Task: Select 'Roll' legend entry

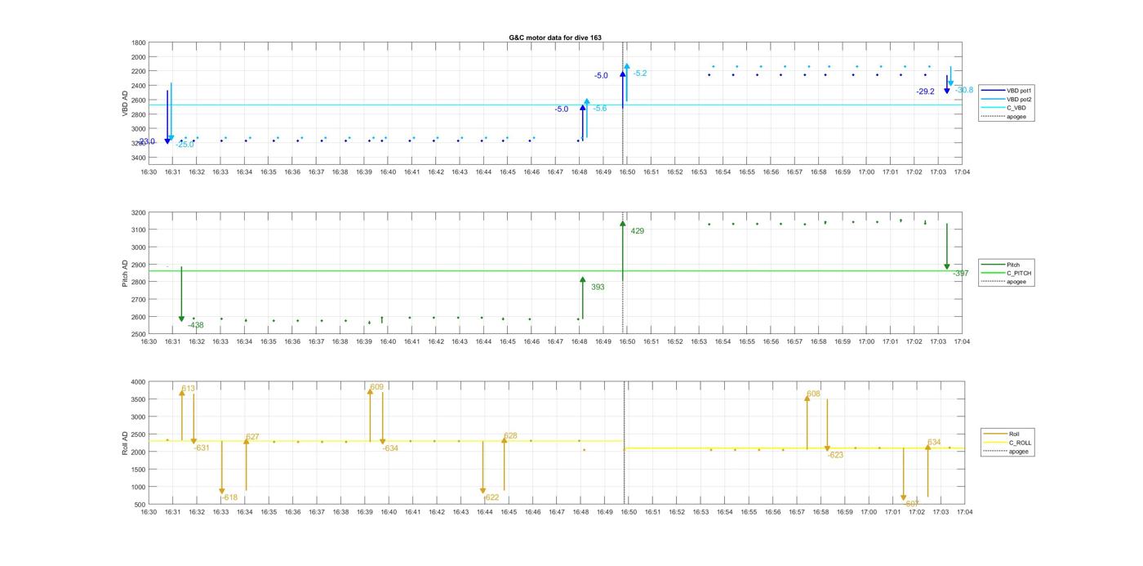Action: (1015, 434)
